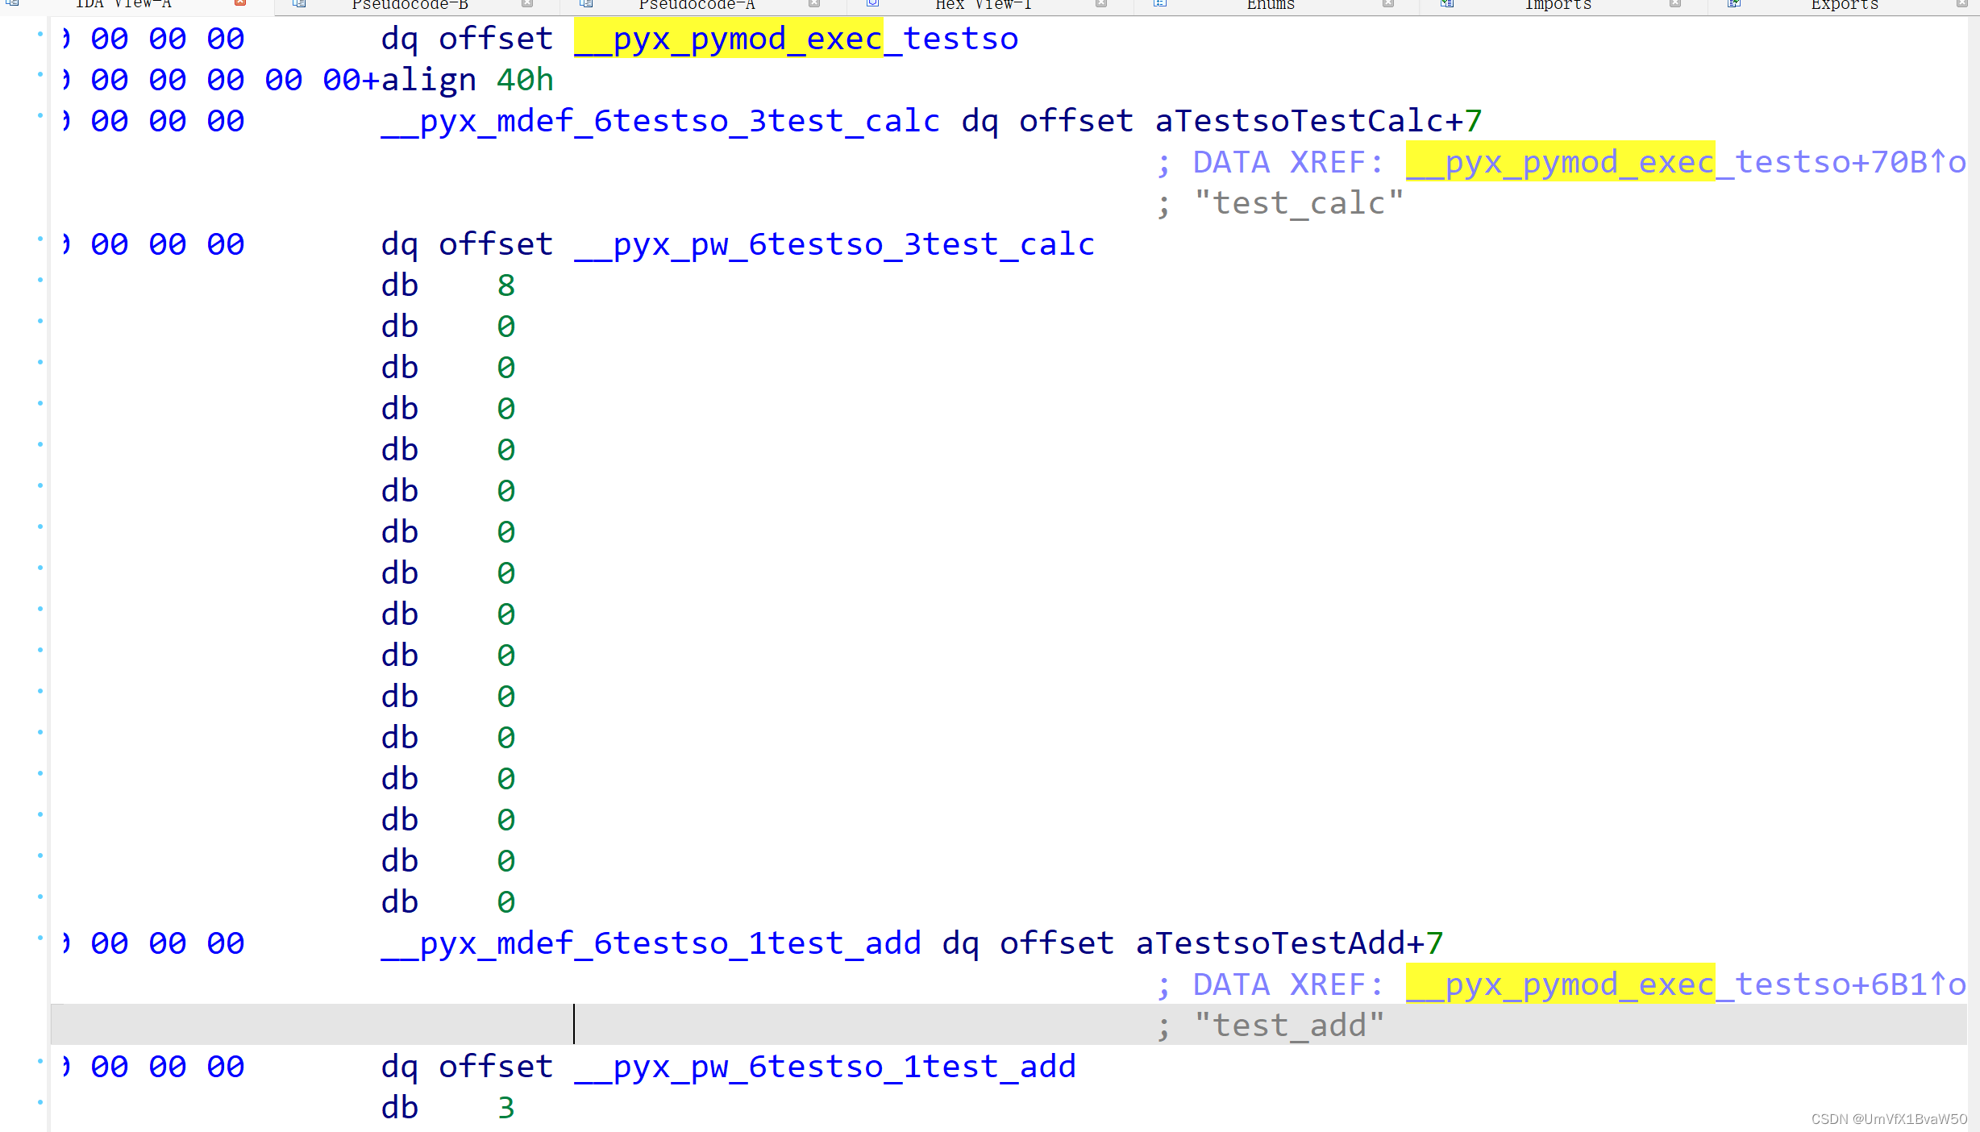
Task: Switch to the Pseudocode-B tab
Action: [410, 5]
